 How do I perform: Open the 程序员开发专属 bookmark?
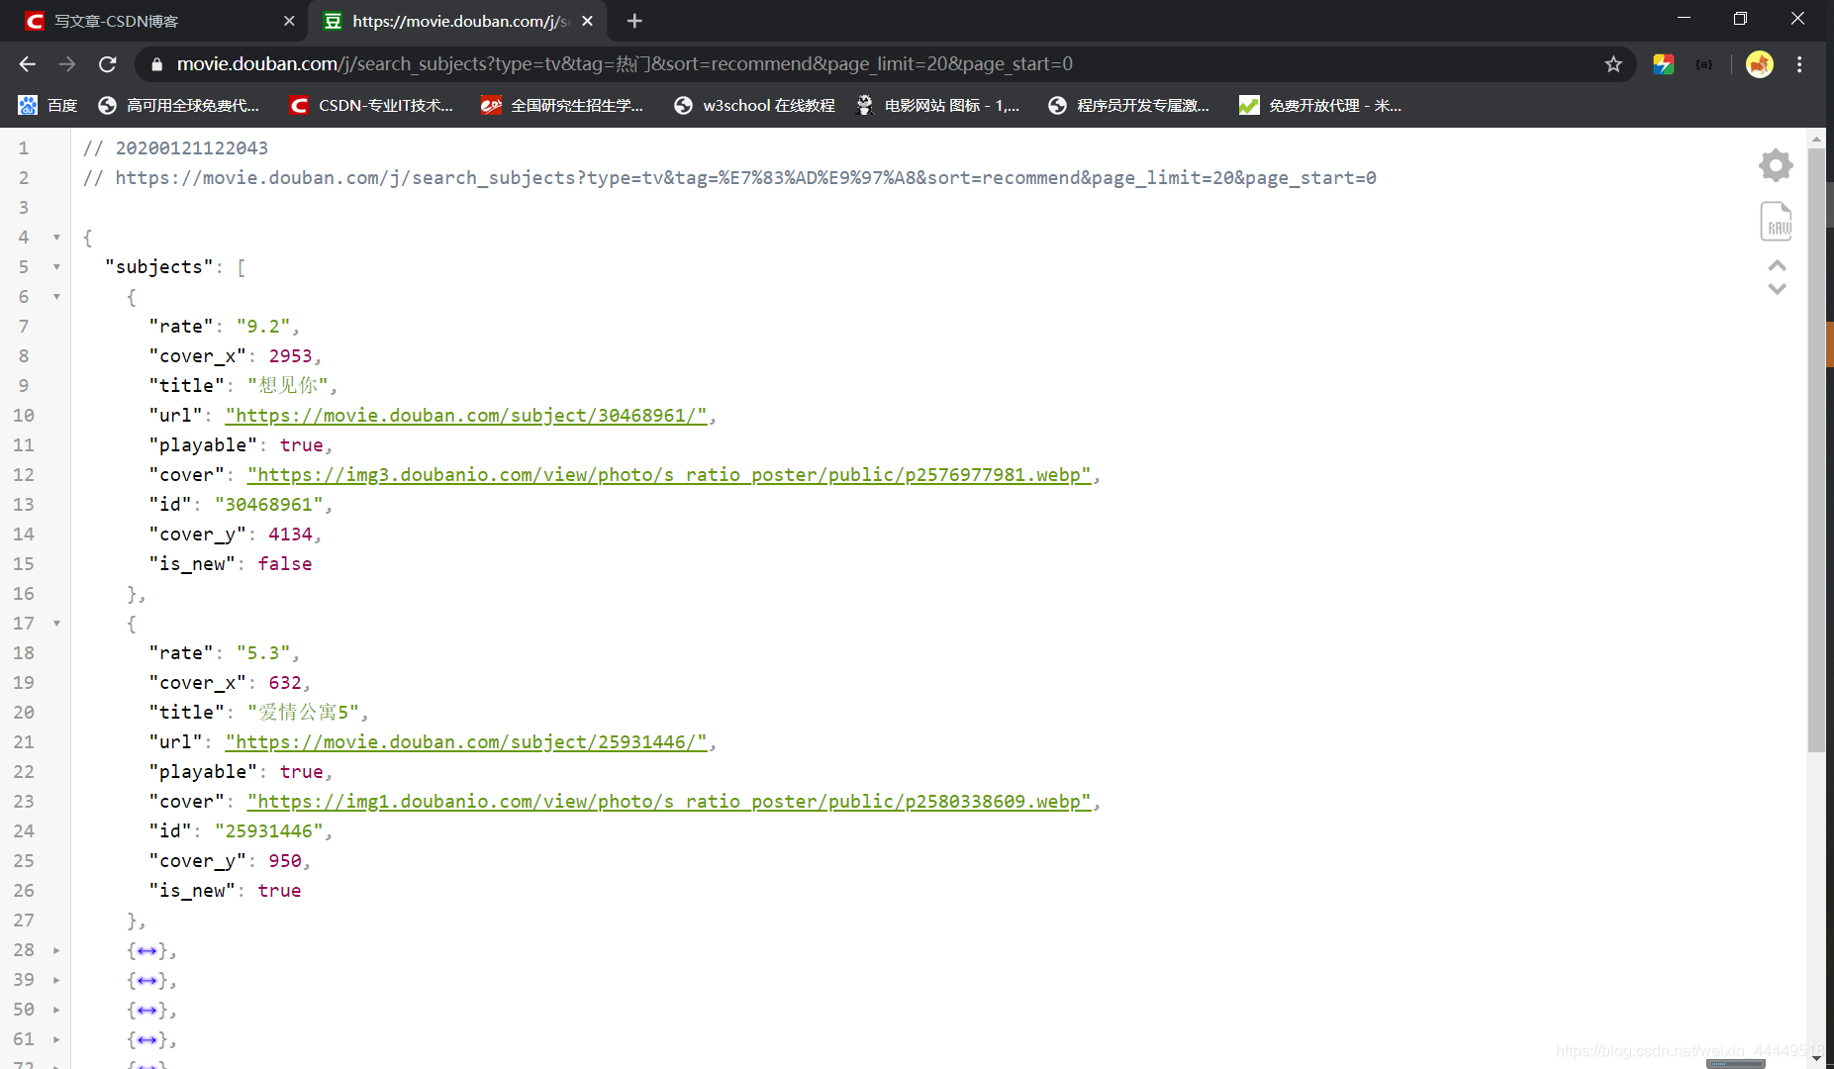pos(1128,105)
